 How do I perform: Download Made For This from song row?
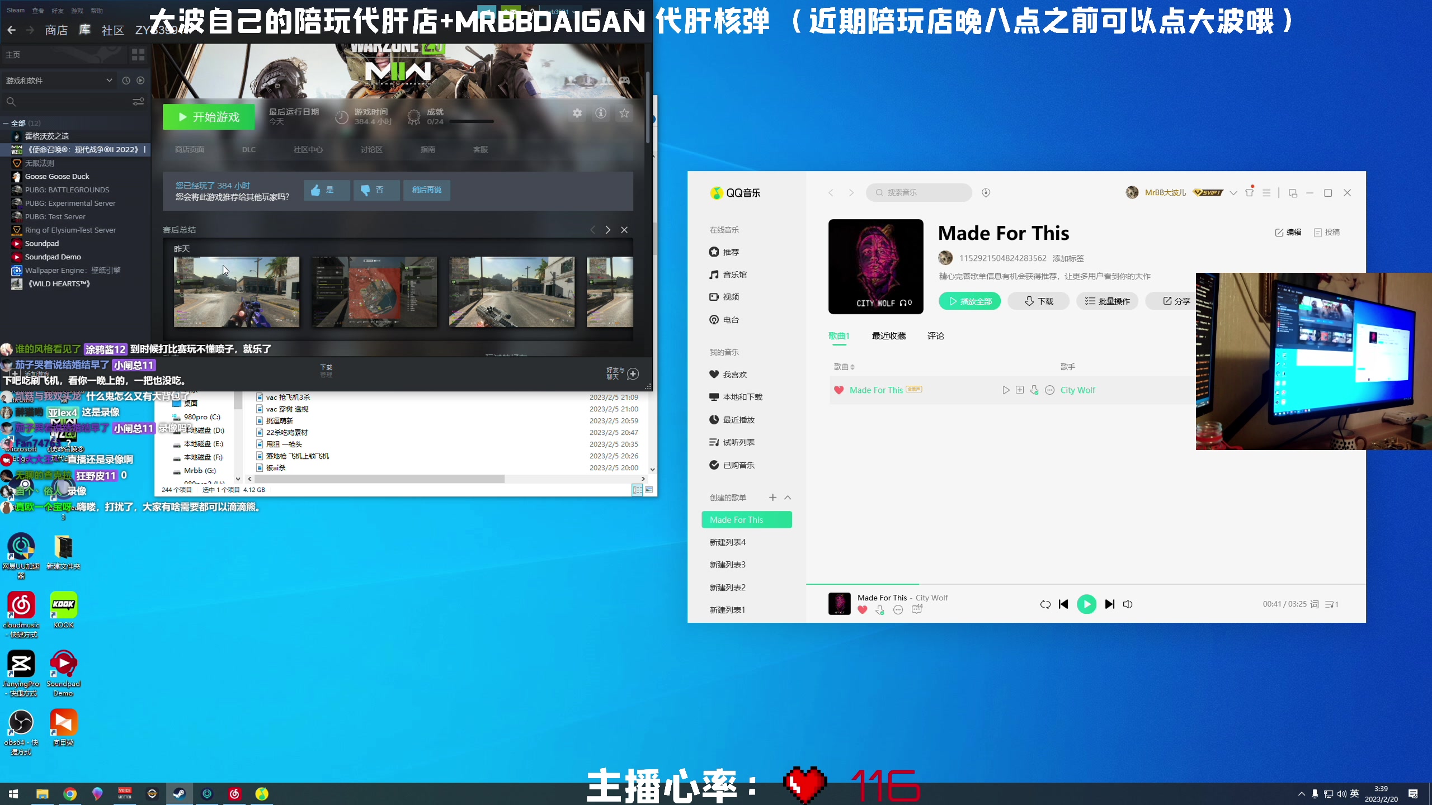(x=1034, y=390)
